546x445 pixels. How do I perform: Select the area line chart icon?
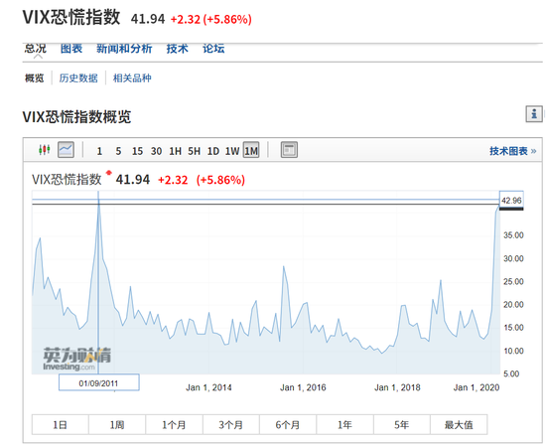coord(66,150)
